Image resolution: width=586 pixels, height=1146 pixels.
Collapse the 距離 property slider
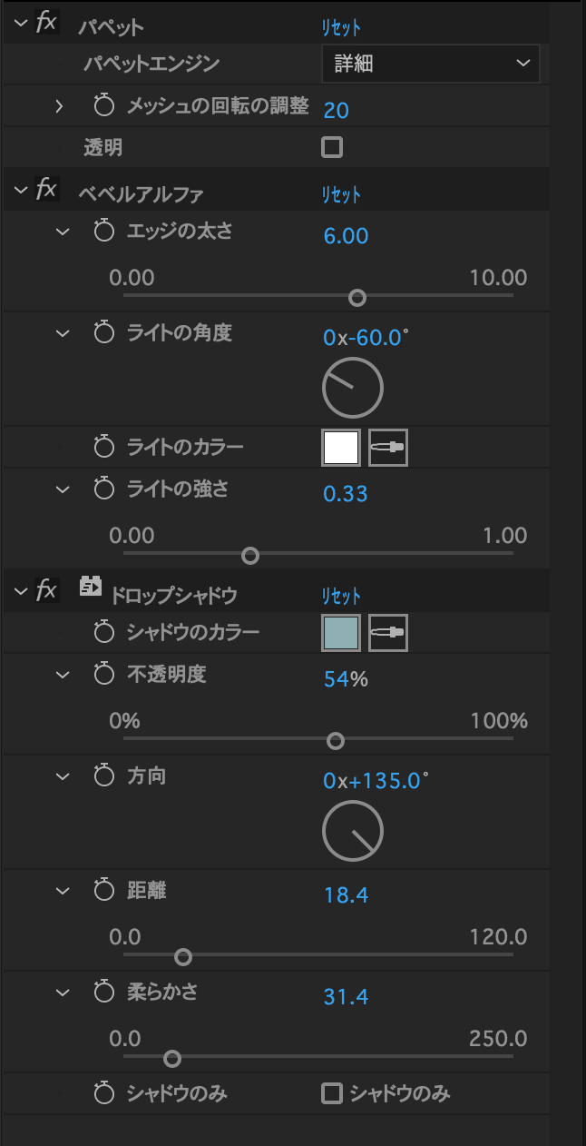[x=62, y=891]
